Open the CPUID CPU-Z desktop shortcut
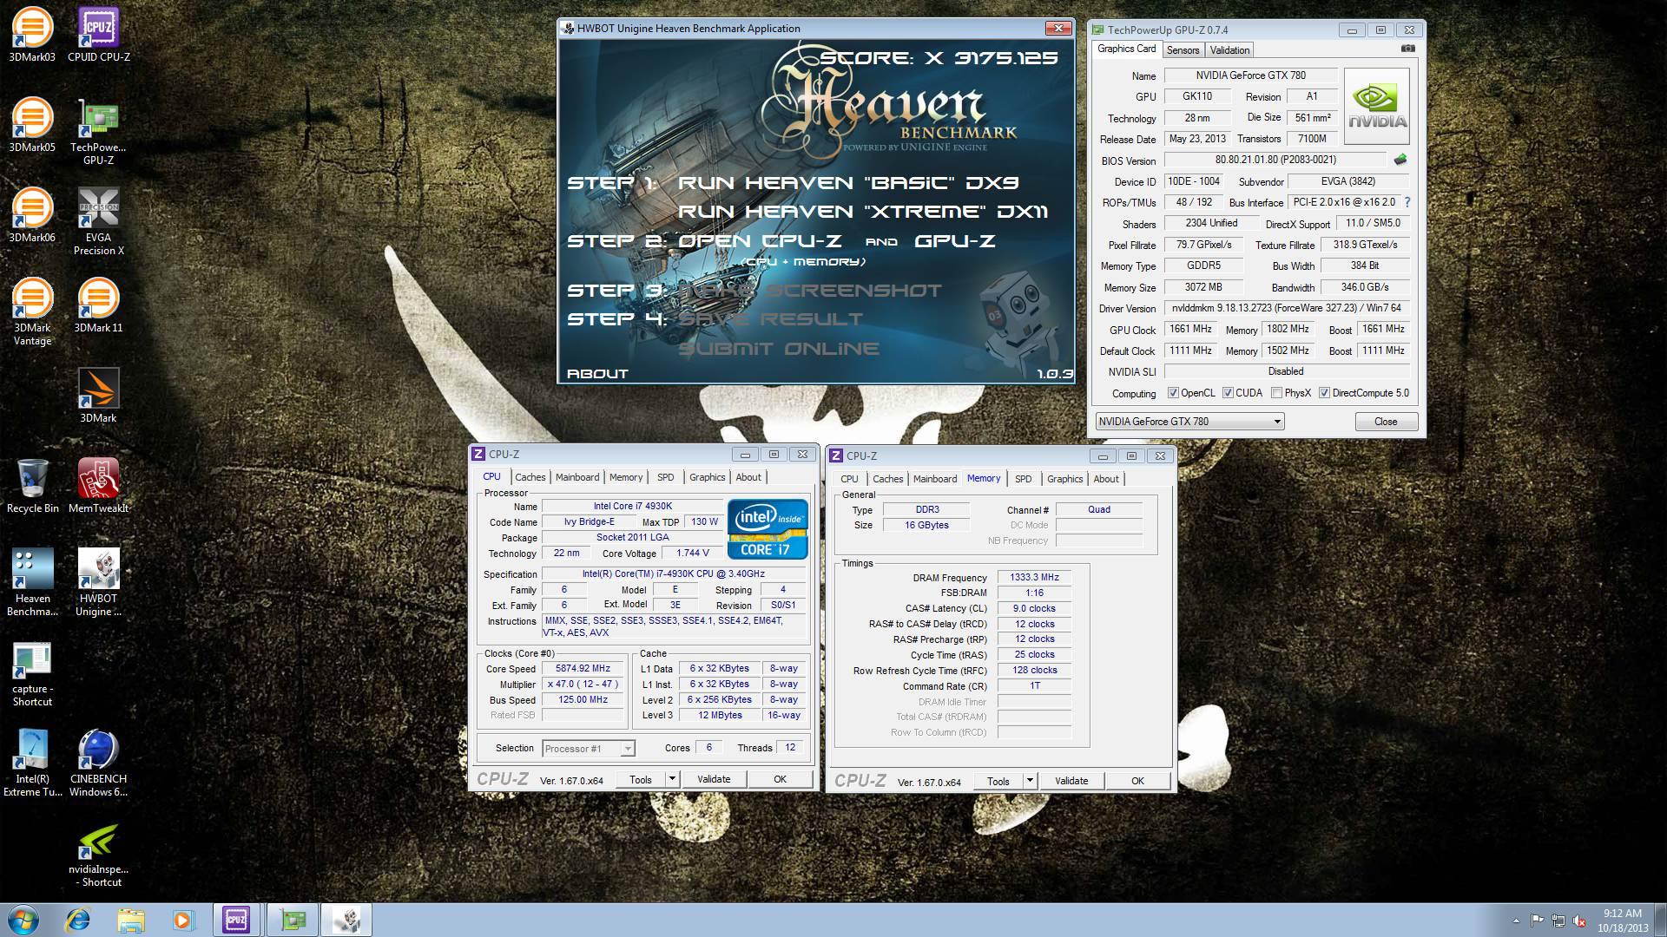 [98, 35]
